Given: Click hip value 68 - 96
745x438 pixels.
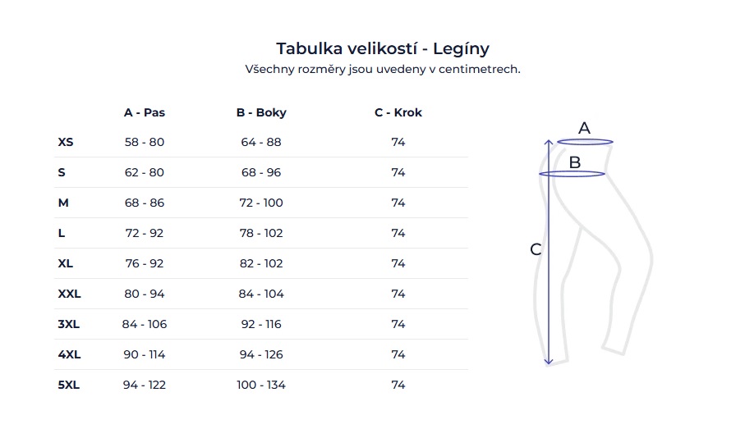Looking at the screenshot, I should point(261,172).
